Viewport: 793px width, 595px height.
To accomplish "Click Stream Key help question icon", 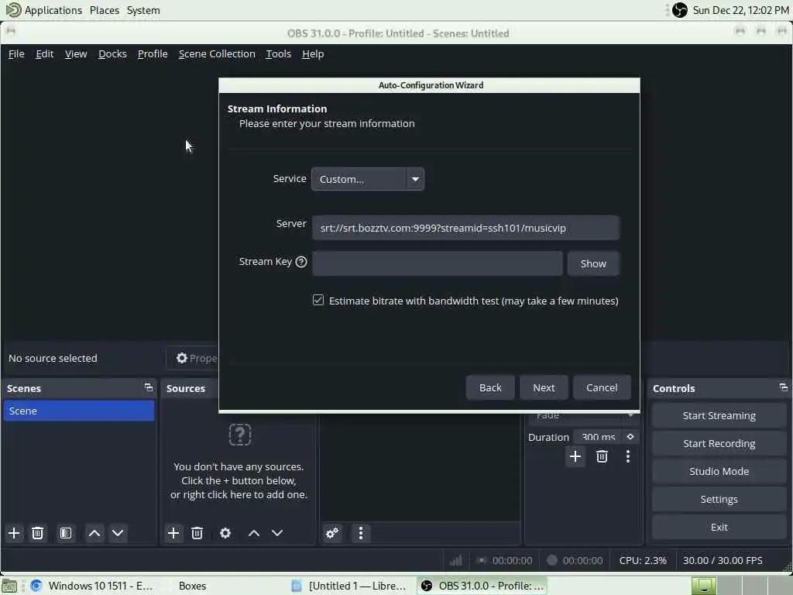I will pos(301,262).
